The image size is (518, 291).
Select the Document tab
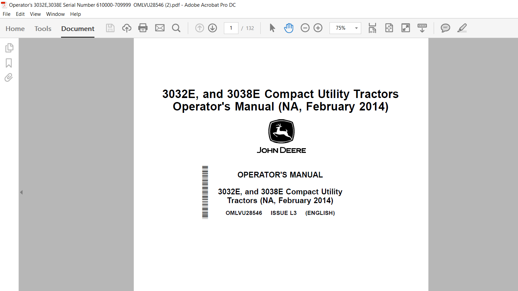pos(78,29)
